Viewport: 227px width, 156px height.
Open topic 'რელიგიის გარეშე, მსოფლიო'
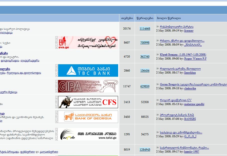pos(180,69)
